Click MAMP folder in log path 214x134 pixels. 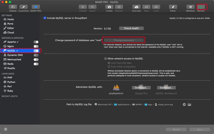coord(137,104)
